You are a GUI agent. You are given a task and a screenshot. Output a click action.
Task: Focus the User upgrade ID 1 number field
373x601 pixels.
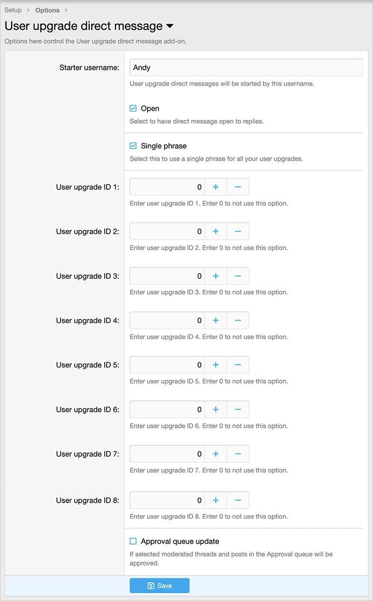pos(167,187)
